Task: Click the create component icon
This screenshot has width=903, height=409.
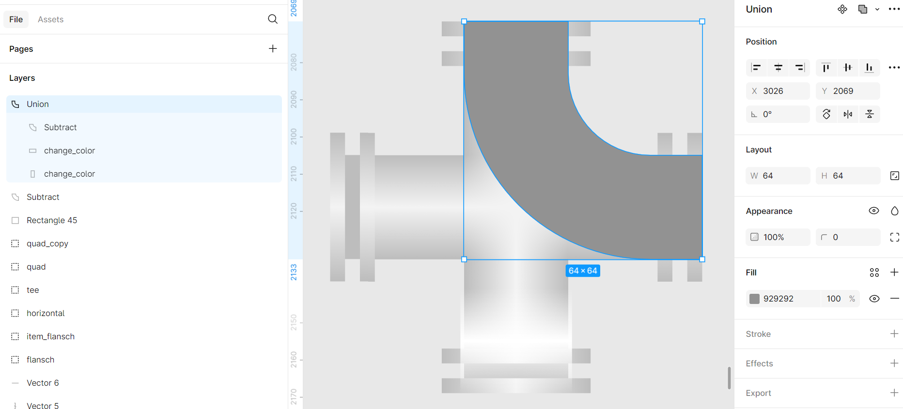Action: (842, 9)
